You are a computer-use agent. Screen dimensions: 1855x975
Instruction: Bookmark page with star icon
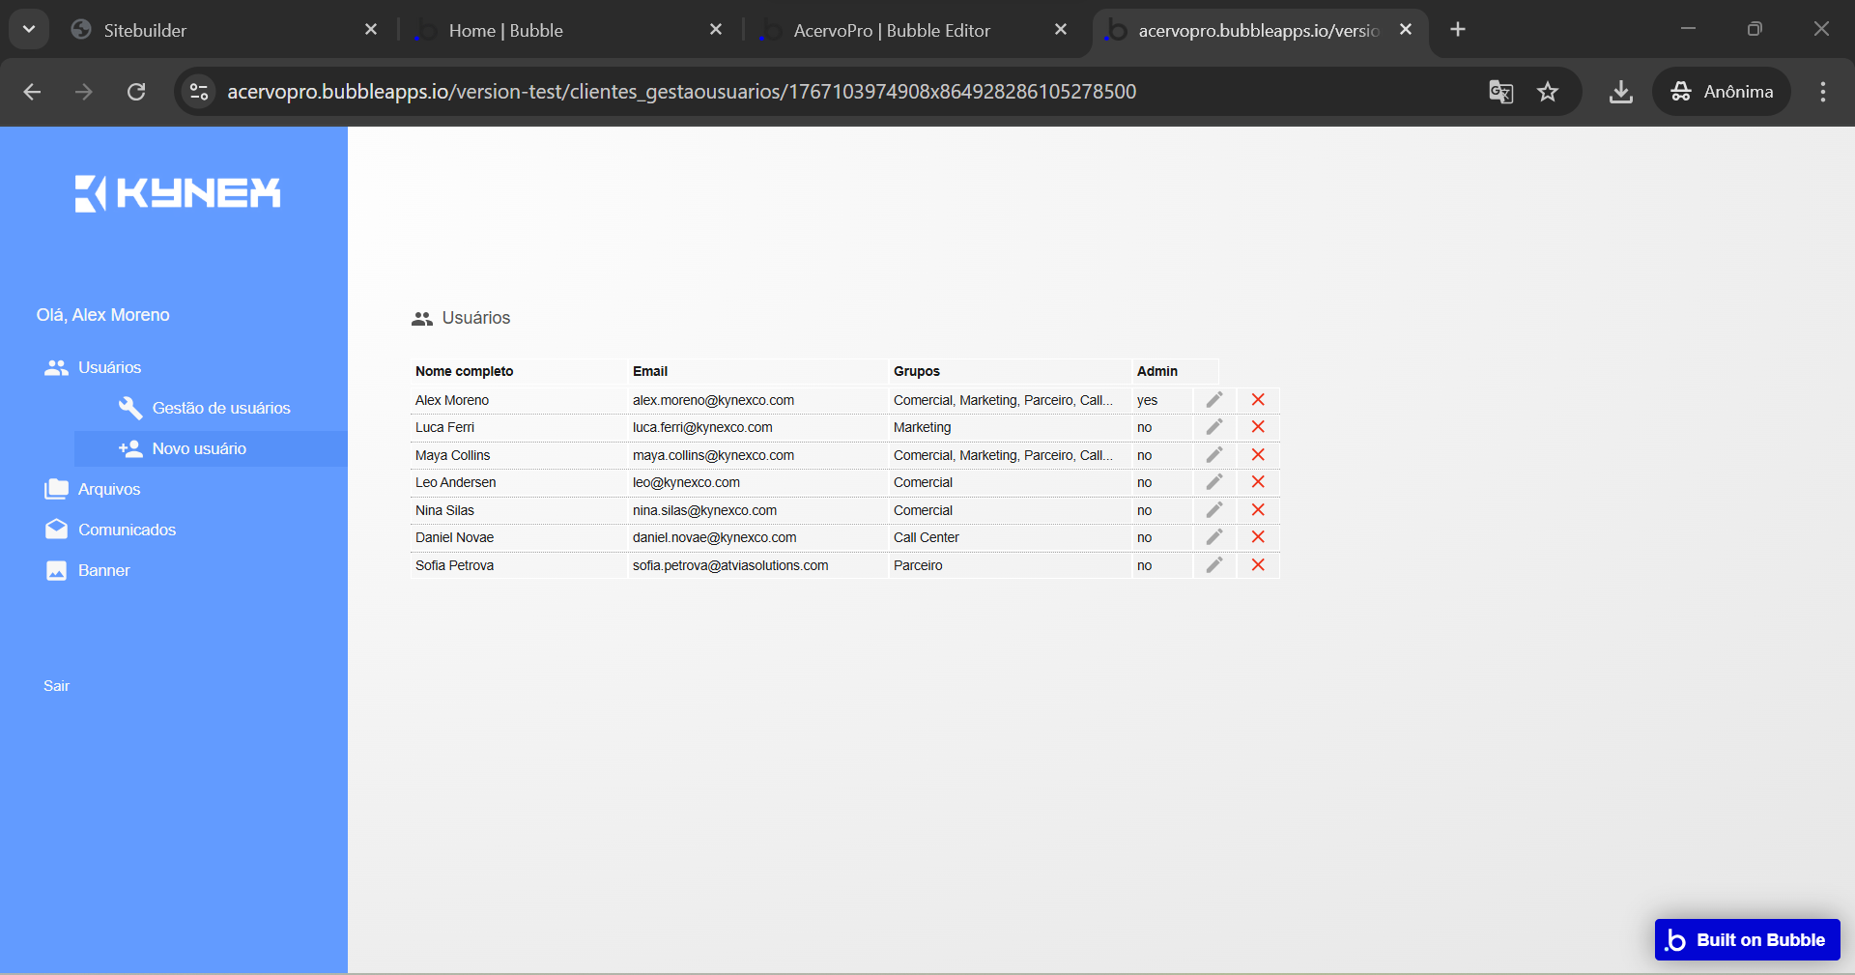pos(1548,92)
